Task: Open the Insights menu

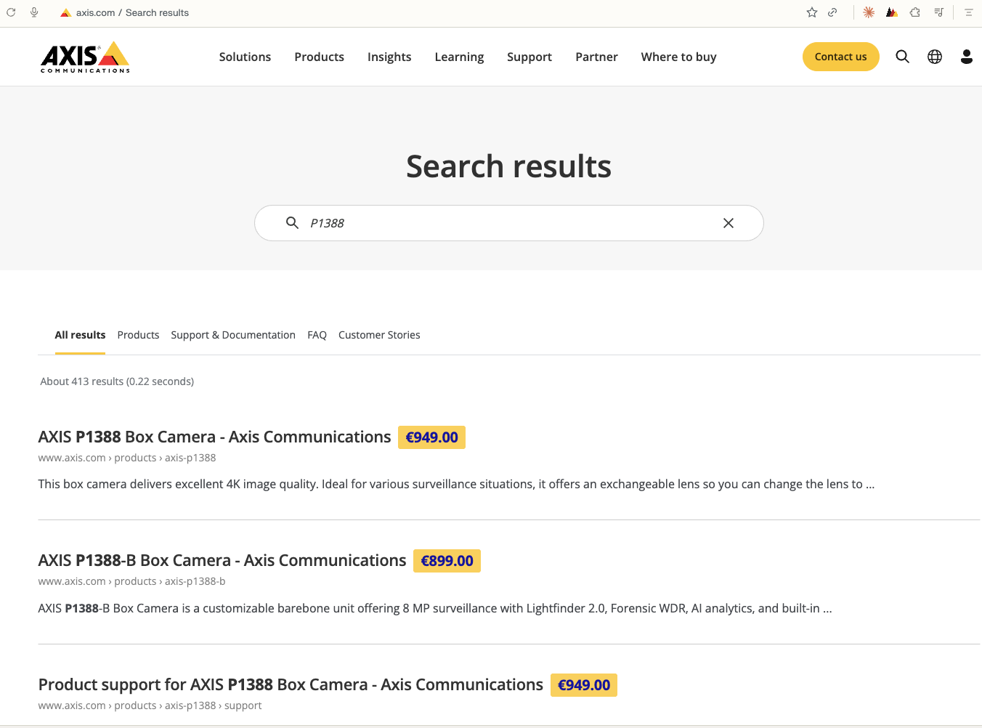Action: (x=389, y=57)
